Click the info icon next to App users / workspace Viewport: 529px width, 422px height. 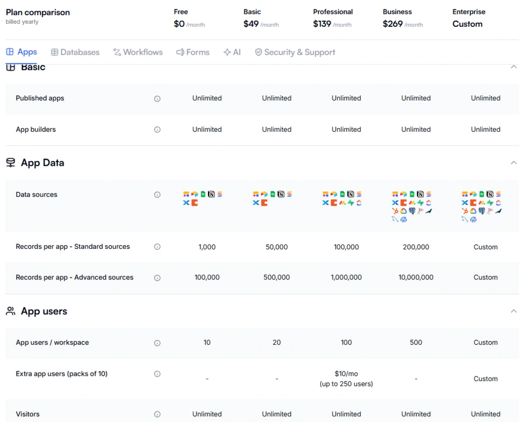157,343
